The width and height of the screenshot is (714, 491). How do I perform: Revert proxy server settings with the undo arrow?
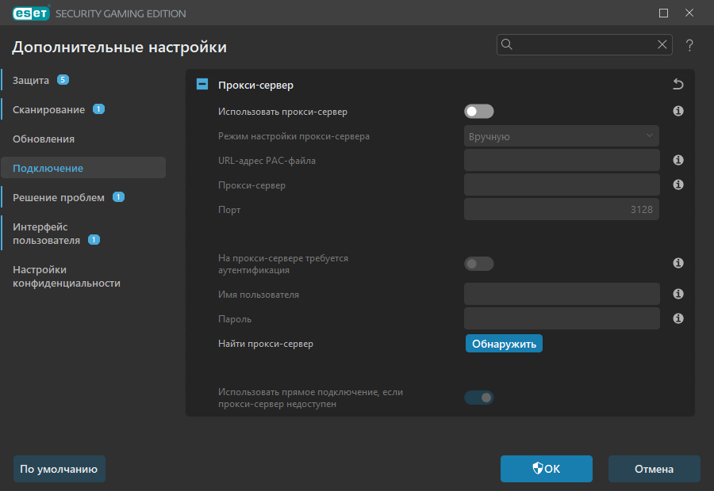(x=678, y=84)
